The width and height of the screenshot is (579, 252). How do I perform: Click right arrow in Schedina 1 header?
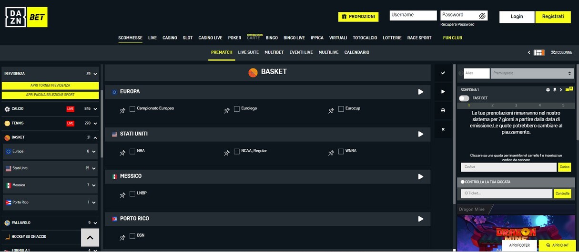(561, 90)
